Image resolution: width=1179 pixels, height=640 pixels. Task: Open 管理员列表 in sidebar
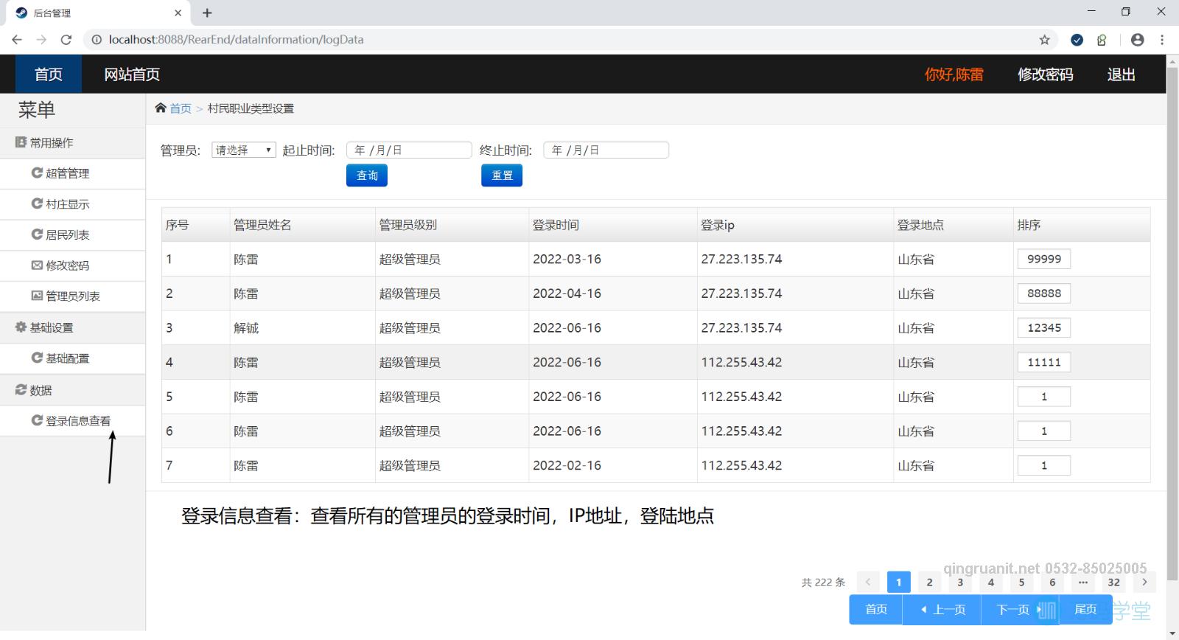72,296
